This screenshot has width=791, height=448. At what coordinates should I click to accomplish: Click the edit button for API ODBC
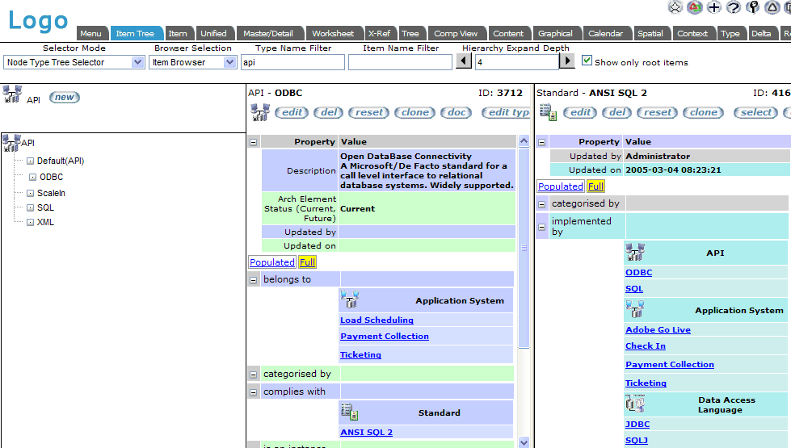tap(292, 112)
